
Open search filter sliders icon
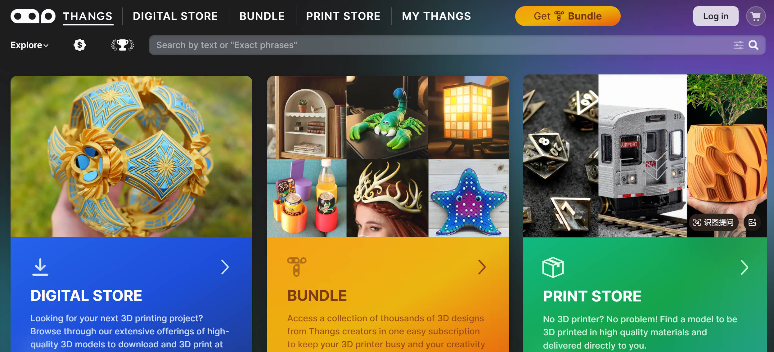[x=738, y=45]
